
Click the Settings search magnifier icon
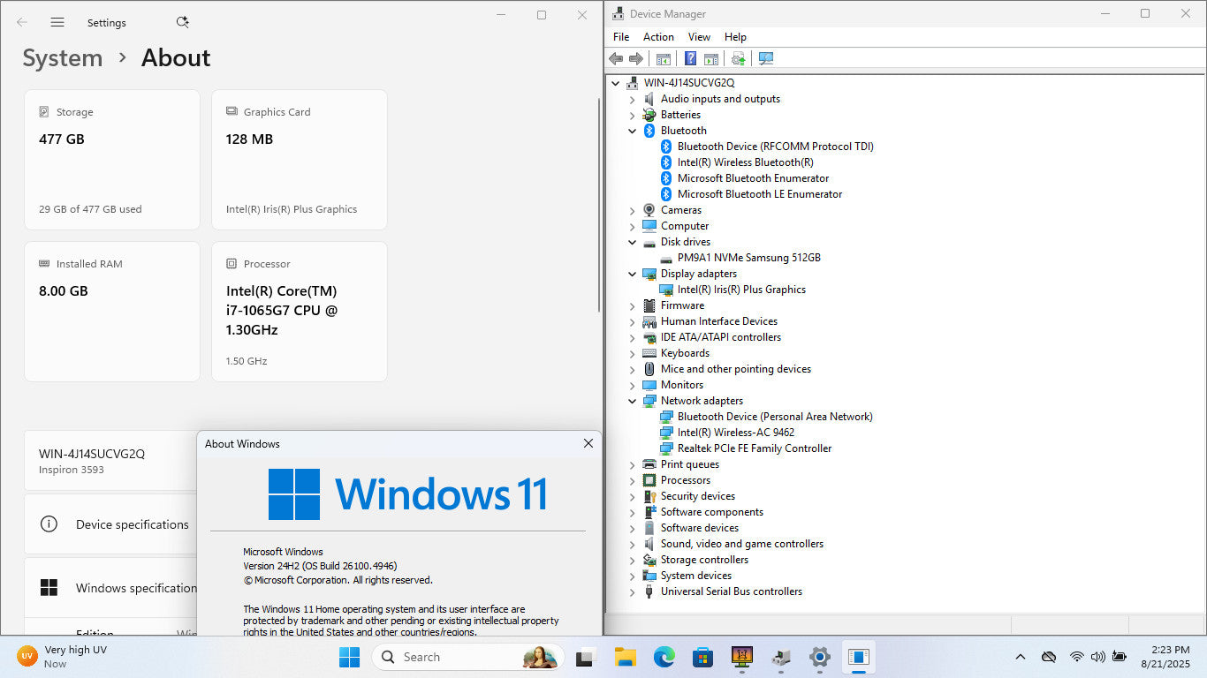[182, 22]
